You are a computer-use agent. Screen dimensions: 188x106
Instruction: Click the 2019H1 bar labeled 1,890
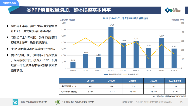coord(73,65)
